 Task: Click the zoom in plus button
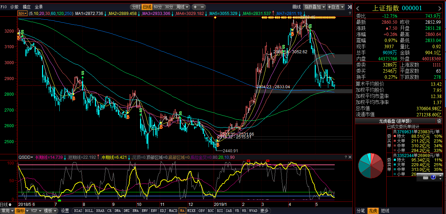tap(195, 7)
